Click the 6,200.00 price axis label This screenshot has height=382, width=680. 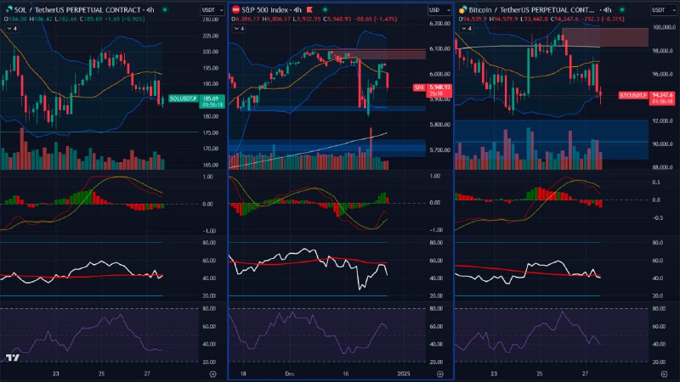[x=439, y=24]
